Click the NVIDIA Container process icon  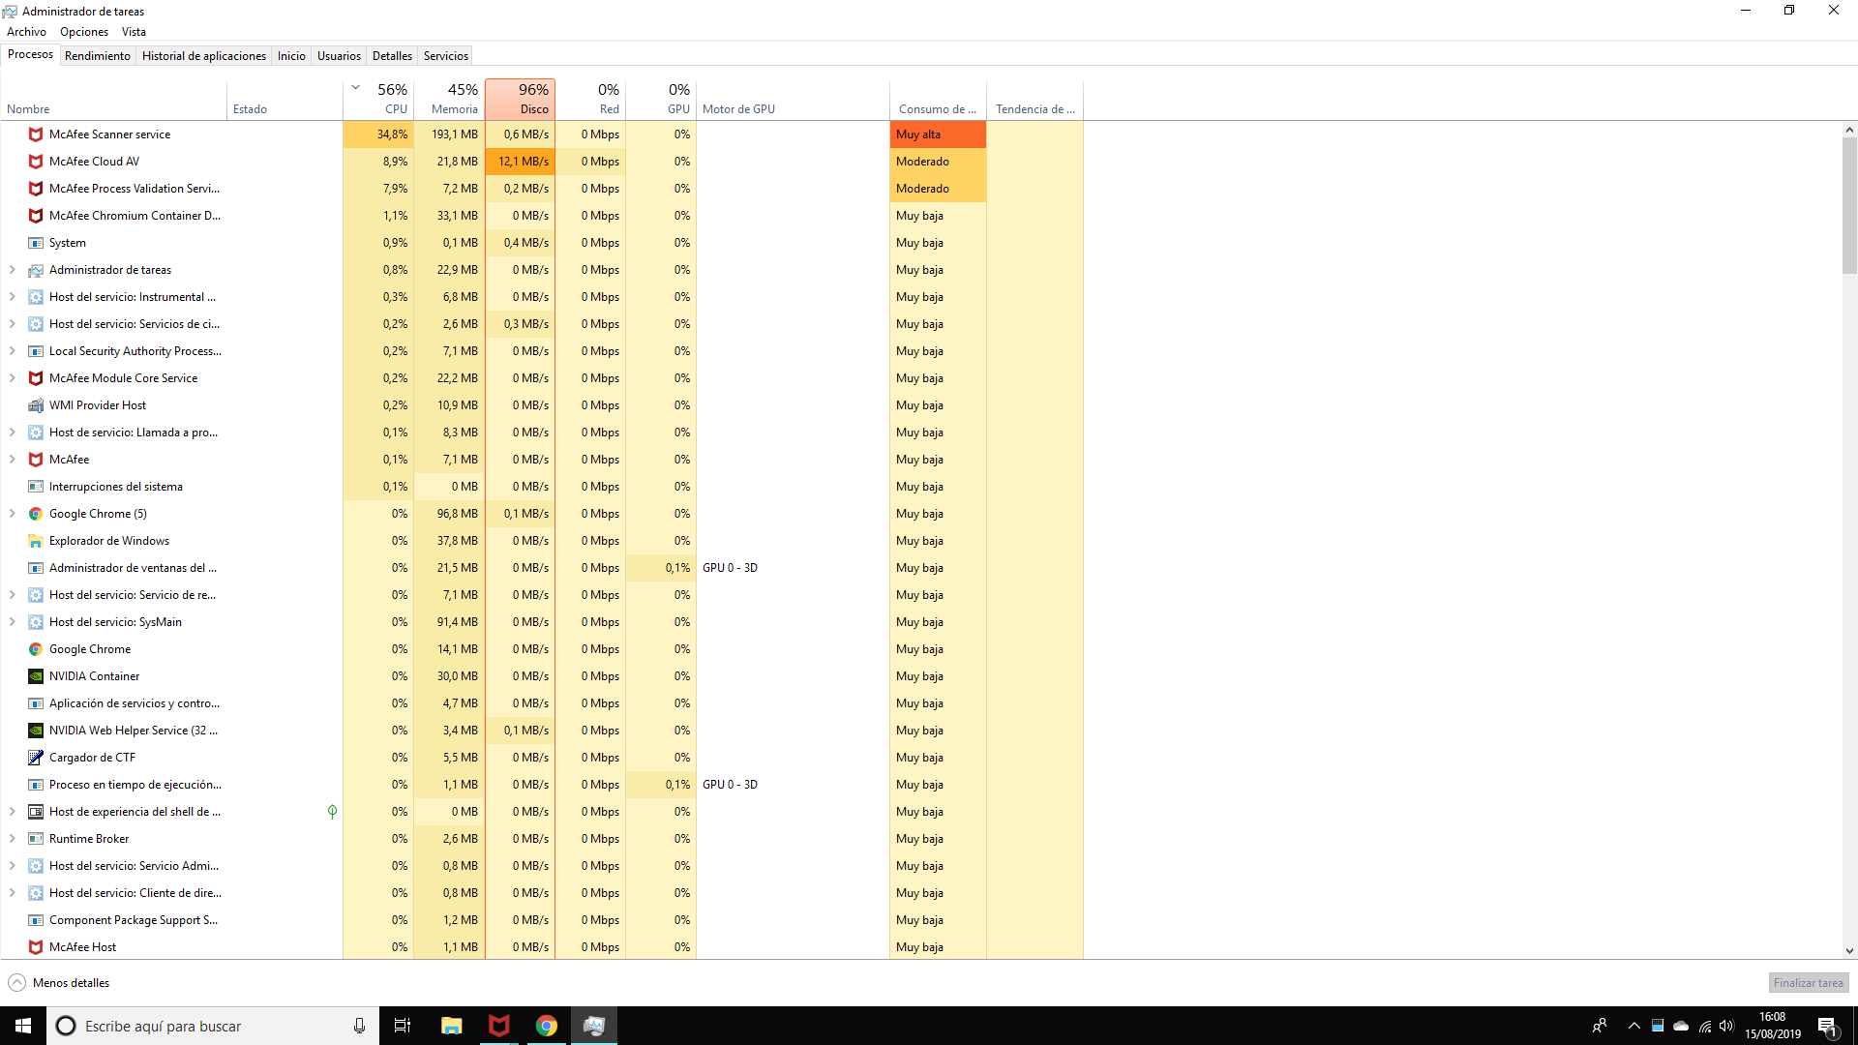[x=35, y=675]
